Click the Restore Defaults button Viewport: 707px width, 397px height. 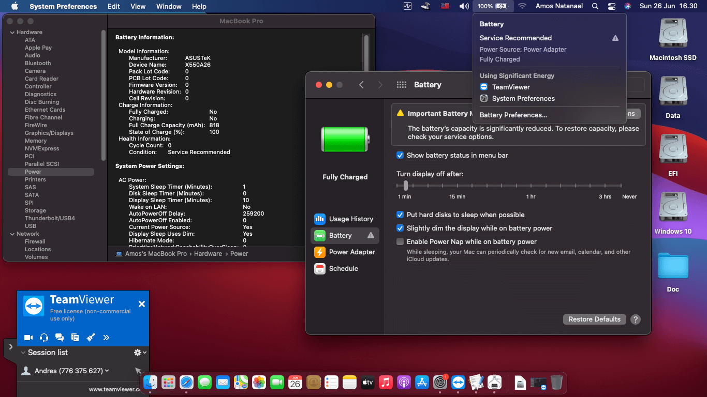click(594, 319)
